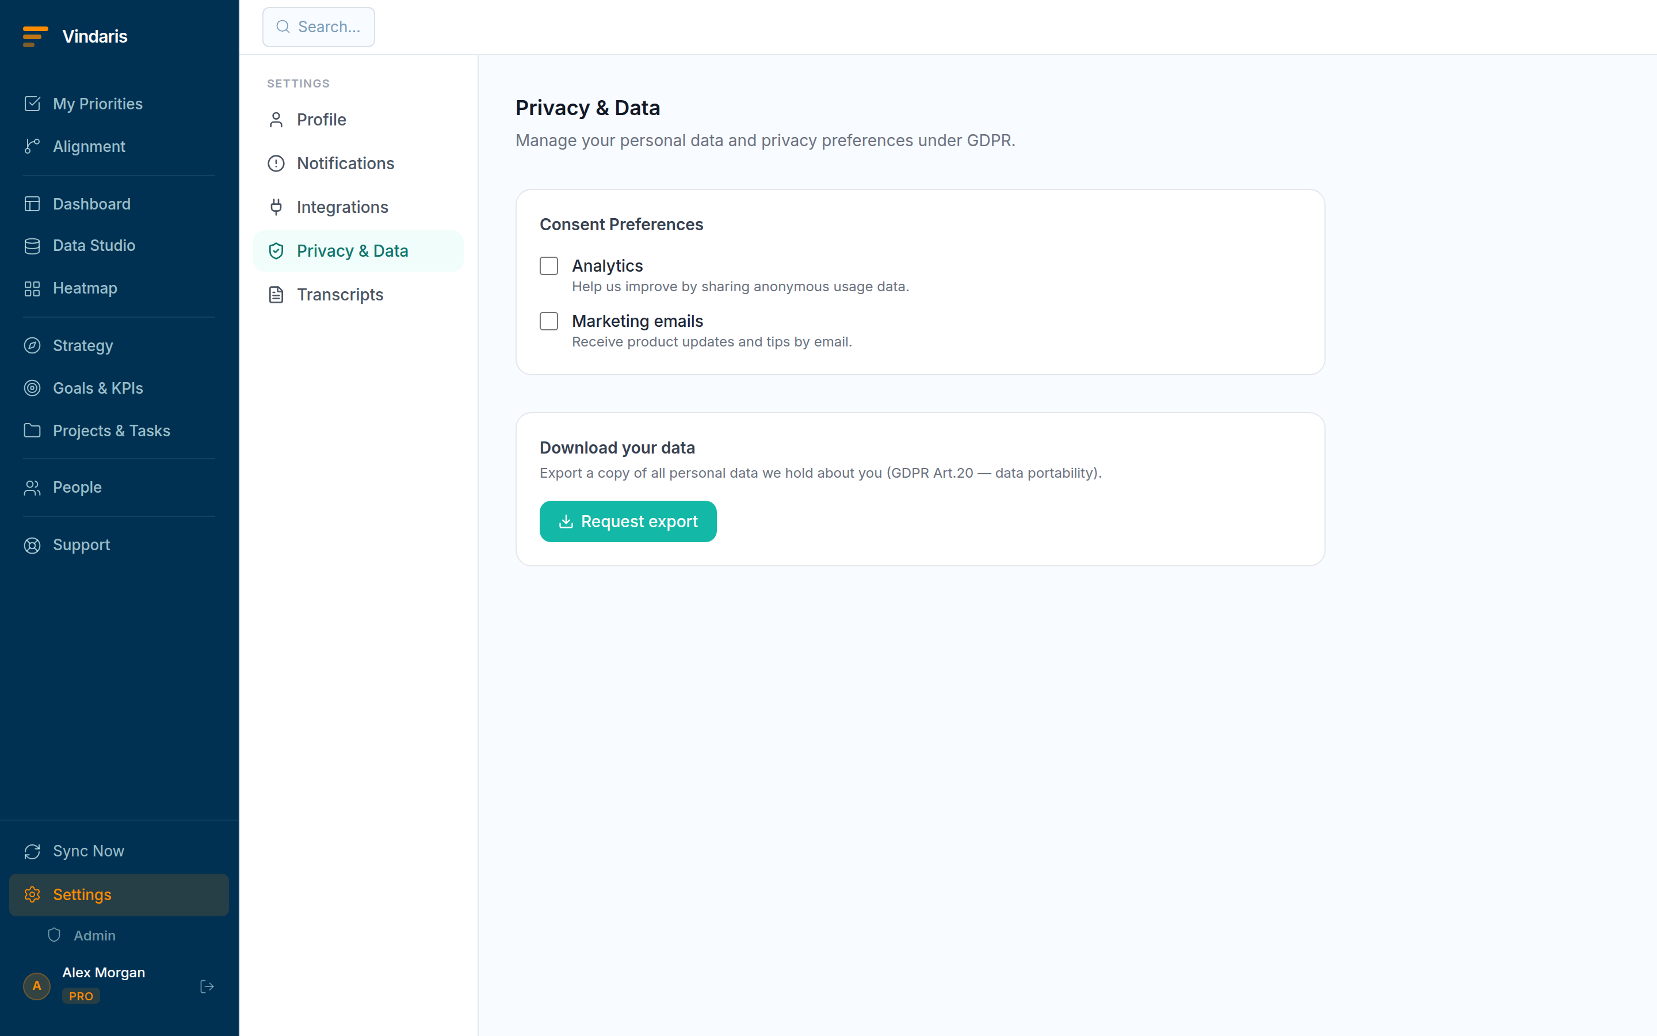
Task: Click the Vindaris logo icon
Action: [x=35, y=36]
